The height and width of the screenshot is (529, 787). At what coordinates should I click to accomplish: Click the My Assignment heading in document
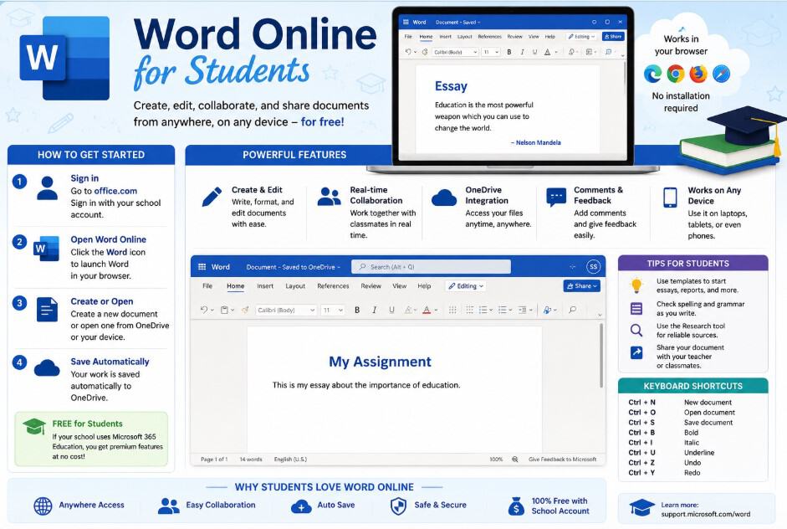(380, 362)
